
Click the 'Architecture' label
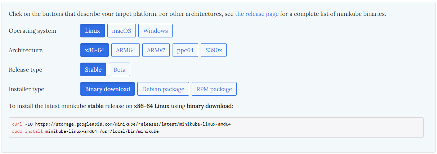click(x=26, y=50)
